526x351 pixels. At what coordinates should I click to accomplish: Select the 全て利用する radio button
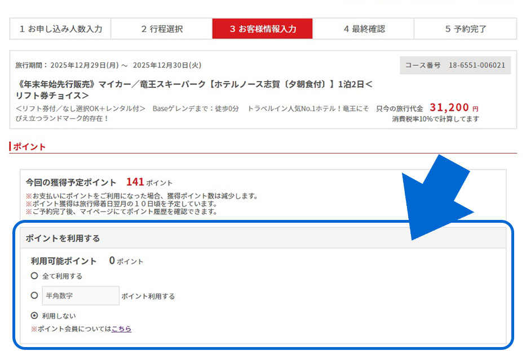(34, 276)
